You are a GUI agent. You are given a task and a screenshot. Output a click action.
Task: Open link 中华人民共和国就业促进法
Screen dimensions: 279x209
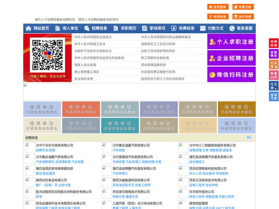tap(93, 37)
